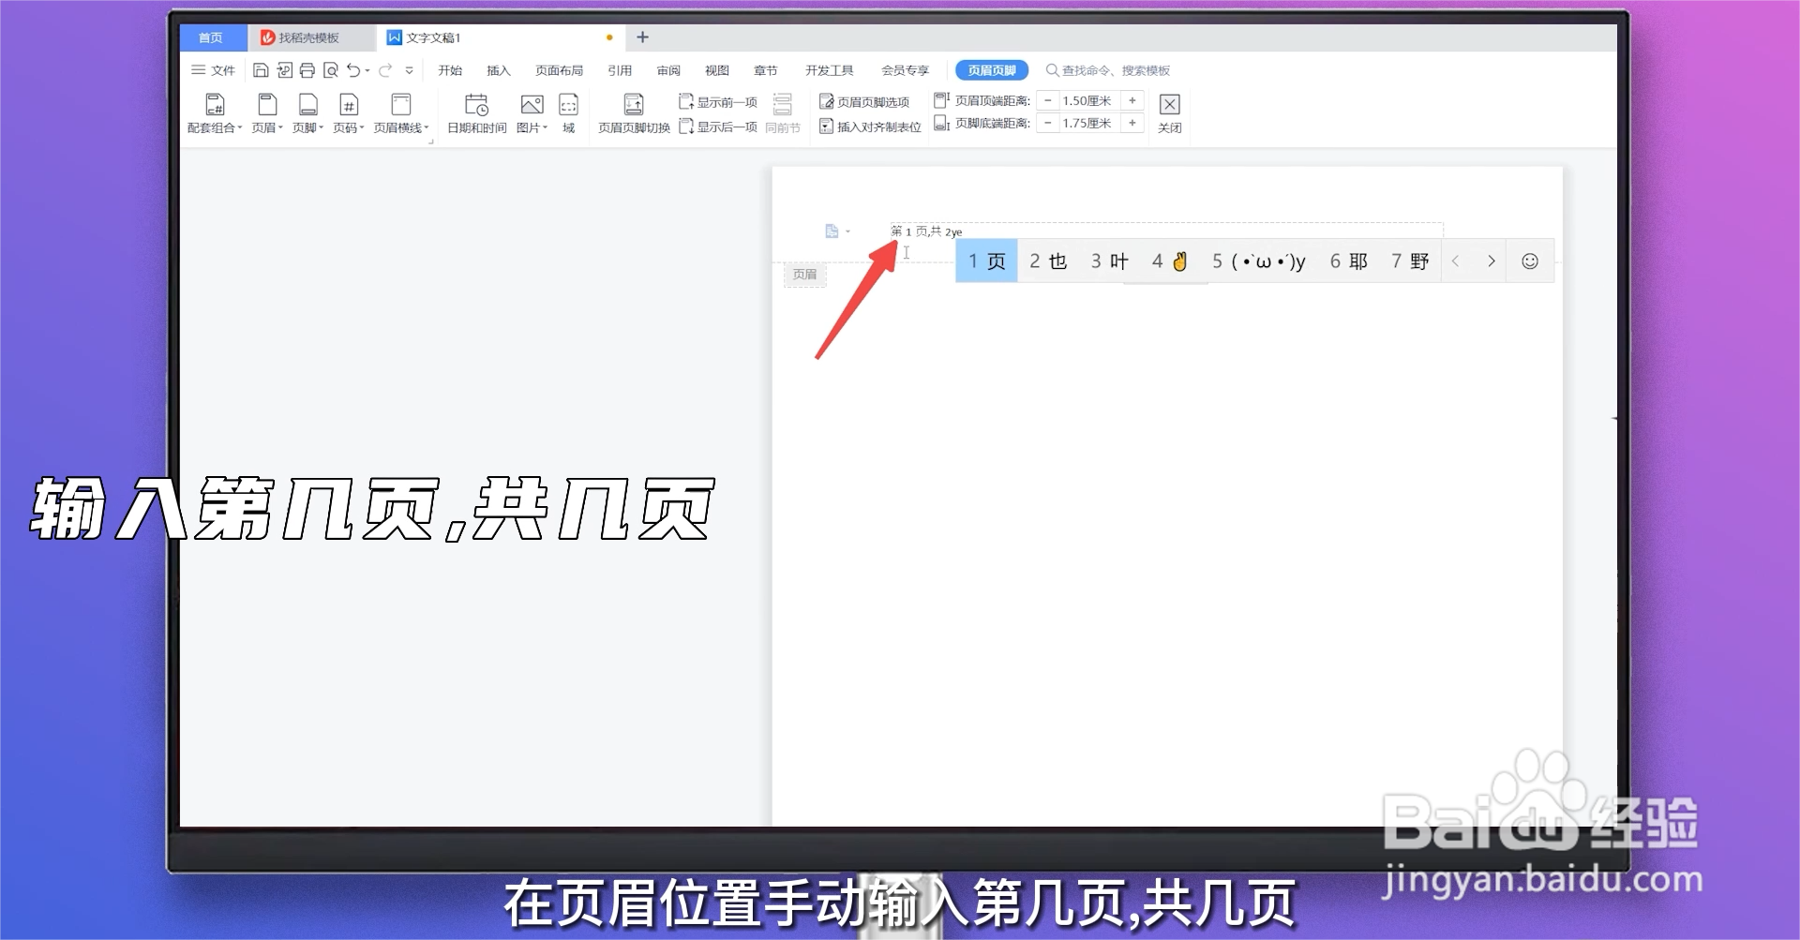Increase 页眉顶端距离 with the plus button

pos(1132,100)
